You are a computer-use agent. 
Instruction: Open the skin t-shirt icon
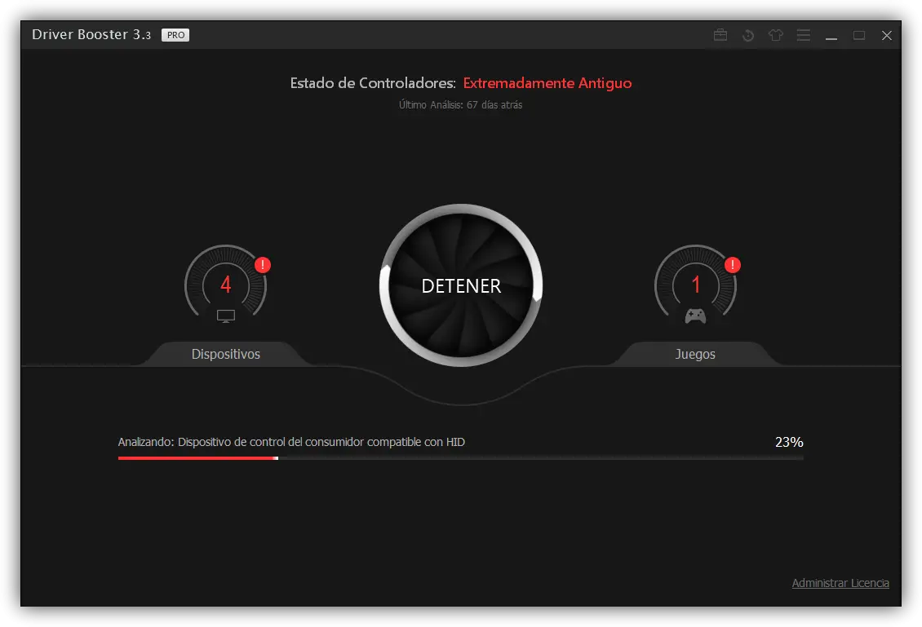point(776,35)
